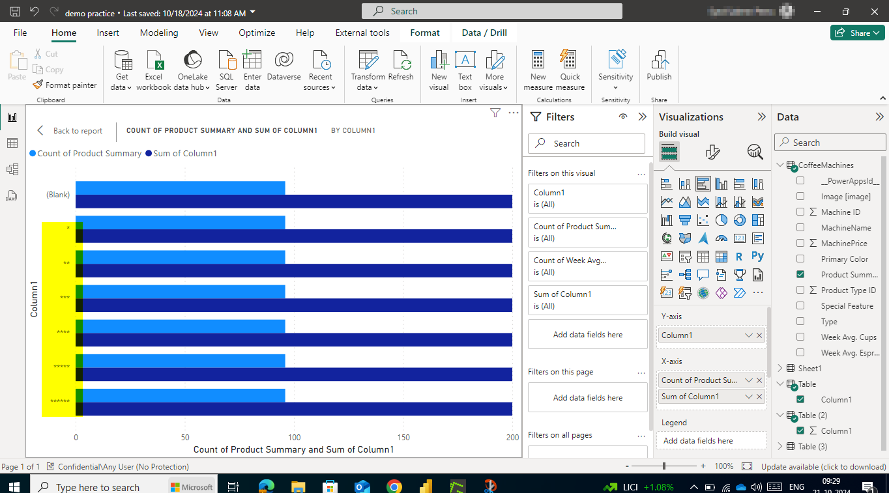Select the gauge visual
The height and width of the screenshot is (493, 889).
721,238
